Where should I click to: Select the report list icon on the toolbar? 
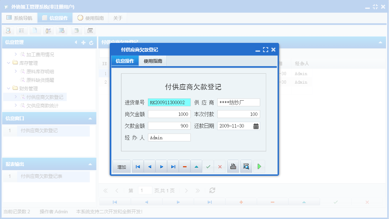pos(22,30)
